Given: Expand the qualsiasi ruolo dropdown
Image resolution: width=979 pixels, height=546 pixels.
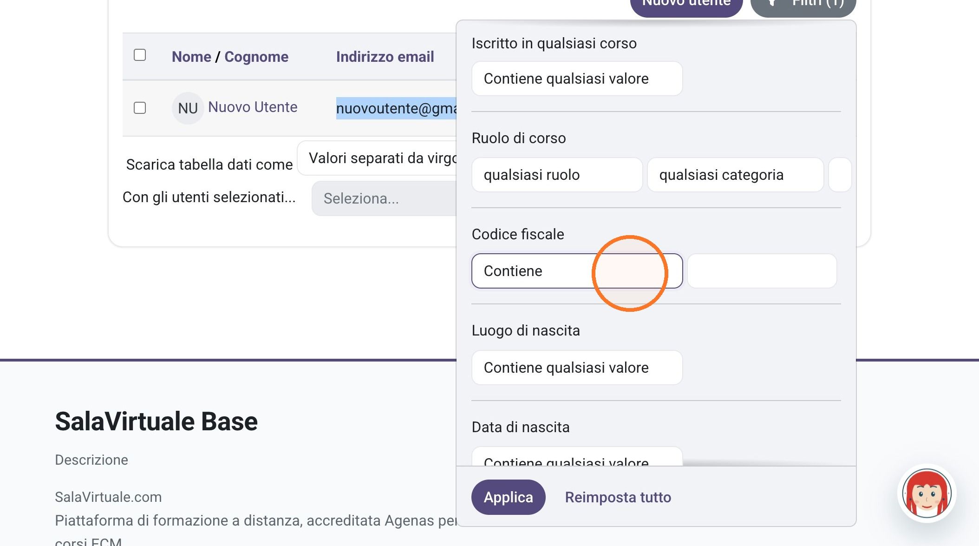Looking at the screenshot, I should pyautogui.click(x=557, y=175).
